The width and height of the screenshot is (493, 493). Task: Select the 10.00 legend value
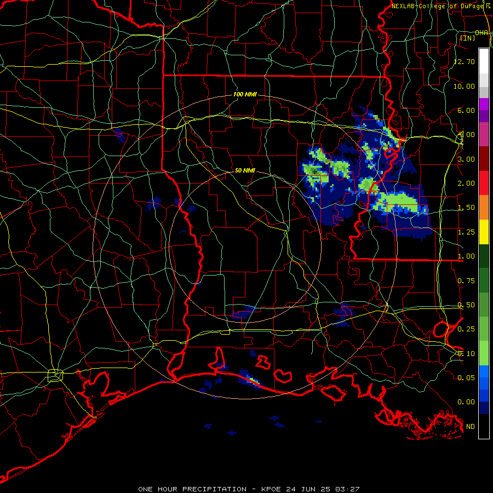(x=464, y=86)
